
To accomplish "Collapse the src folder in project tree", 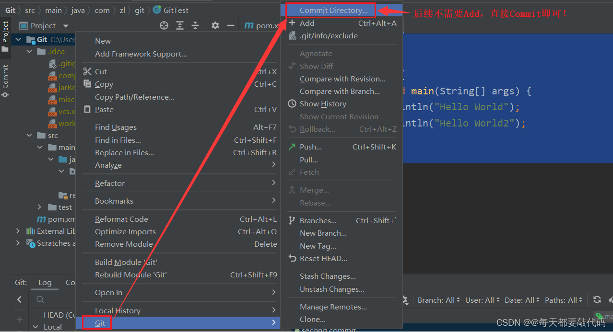I will coord(29,135).
